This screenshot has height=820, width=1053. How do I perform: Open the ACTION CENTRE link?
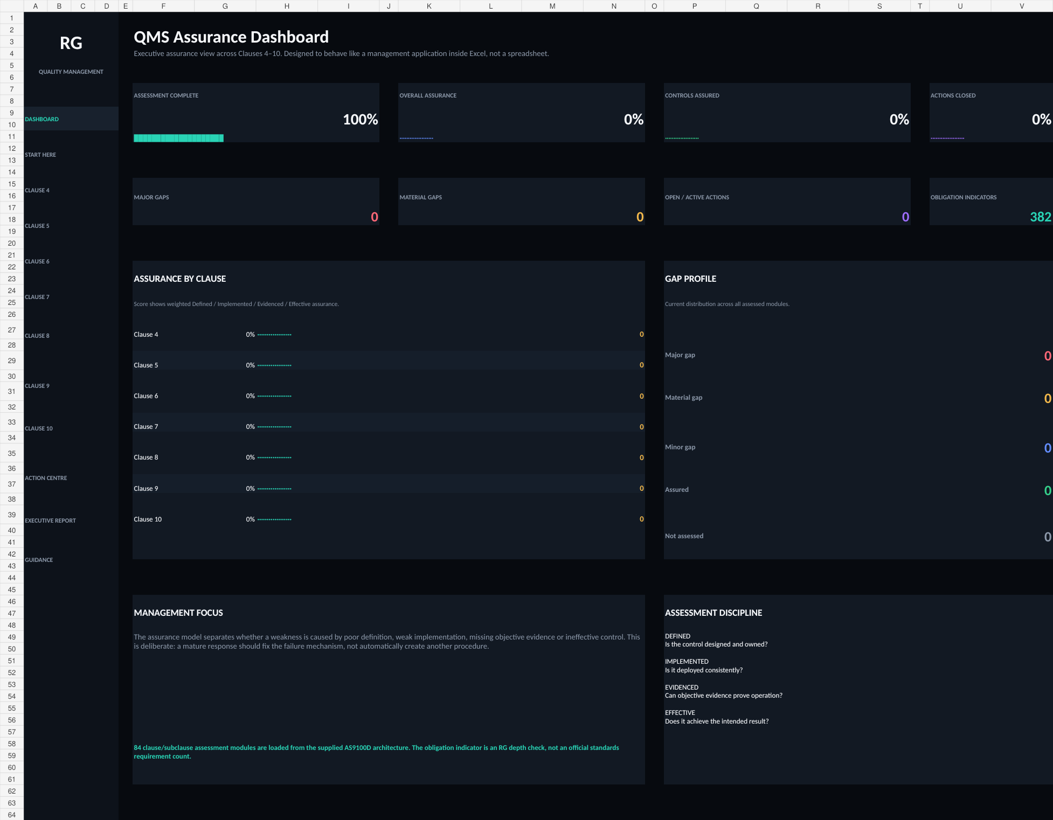click(46, 478)
